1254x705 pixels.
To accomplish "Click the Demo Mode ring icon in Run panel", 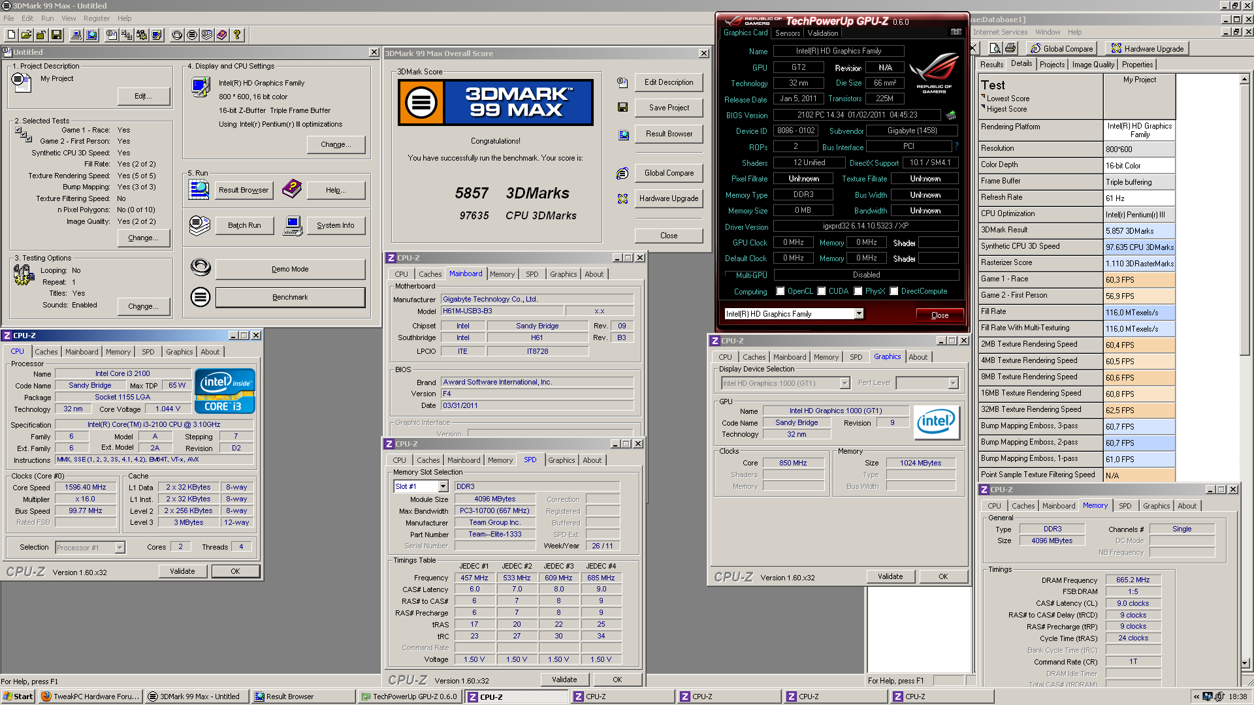I will [201, 267].
